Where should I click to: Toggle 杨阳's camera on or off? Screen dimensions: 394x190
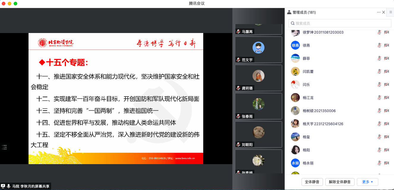(x=386, y=150)
